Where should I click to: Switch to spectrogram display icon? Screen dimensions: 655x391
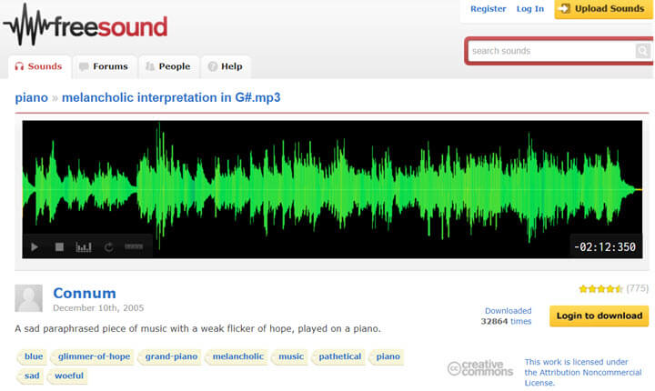tap(84, 247)
